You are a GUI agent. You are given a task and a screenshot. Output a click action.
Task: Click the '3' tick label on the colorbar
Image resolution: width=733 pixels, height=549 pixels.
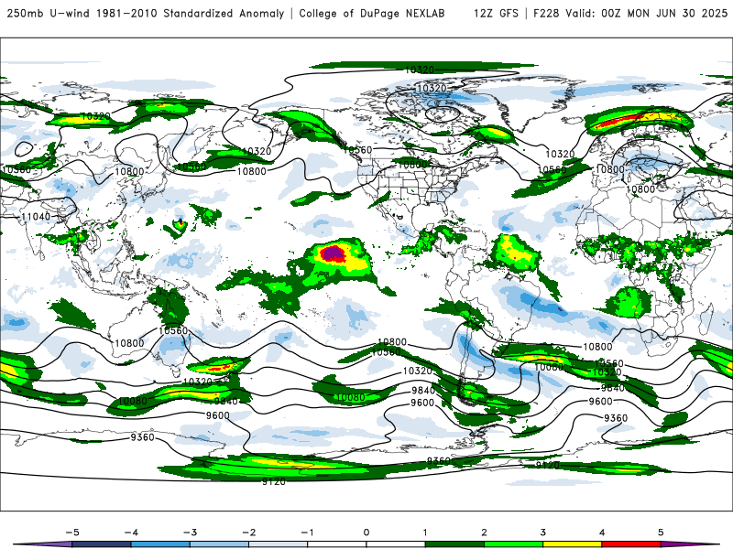(542, 533)
